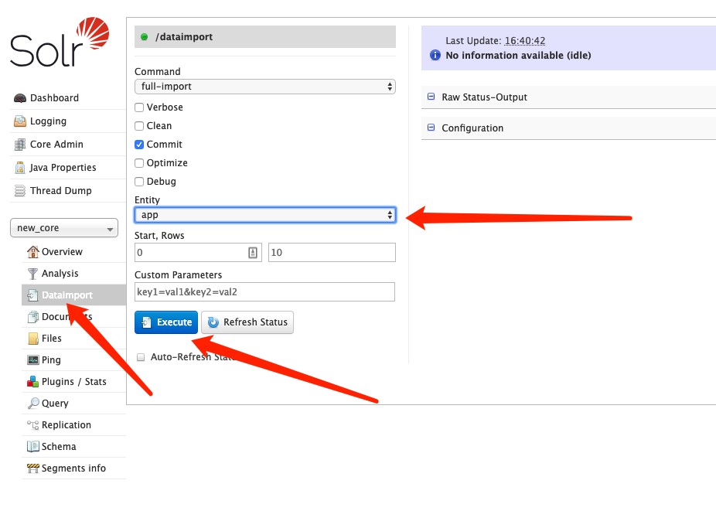Open Segments info

tap(73, 468)
